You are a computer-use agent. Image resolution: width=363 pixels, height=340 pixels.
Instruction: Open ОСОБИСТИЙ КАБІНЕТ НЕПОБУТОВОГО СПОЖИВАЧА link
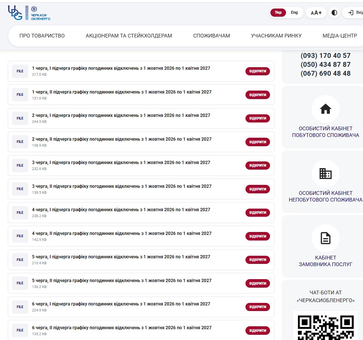325,196
